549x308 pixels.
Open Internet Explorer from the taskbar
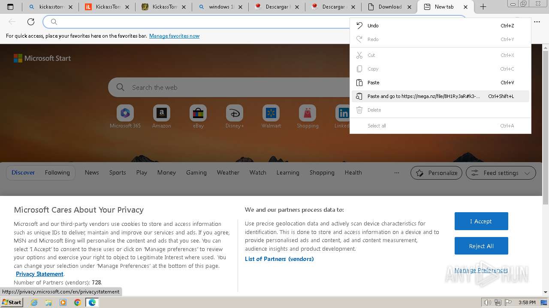coord(34,302)
